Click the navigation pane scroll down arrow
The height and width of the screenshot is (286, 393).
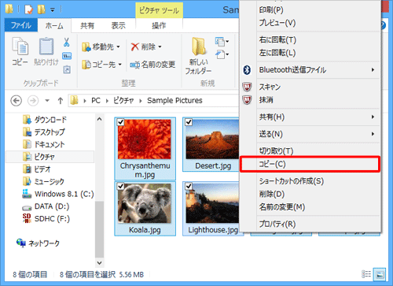click(100, 263)
